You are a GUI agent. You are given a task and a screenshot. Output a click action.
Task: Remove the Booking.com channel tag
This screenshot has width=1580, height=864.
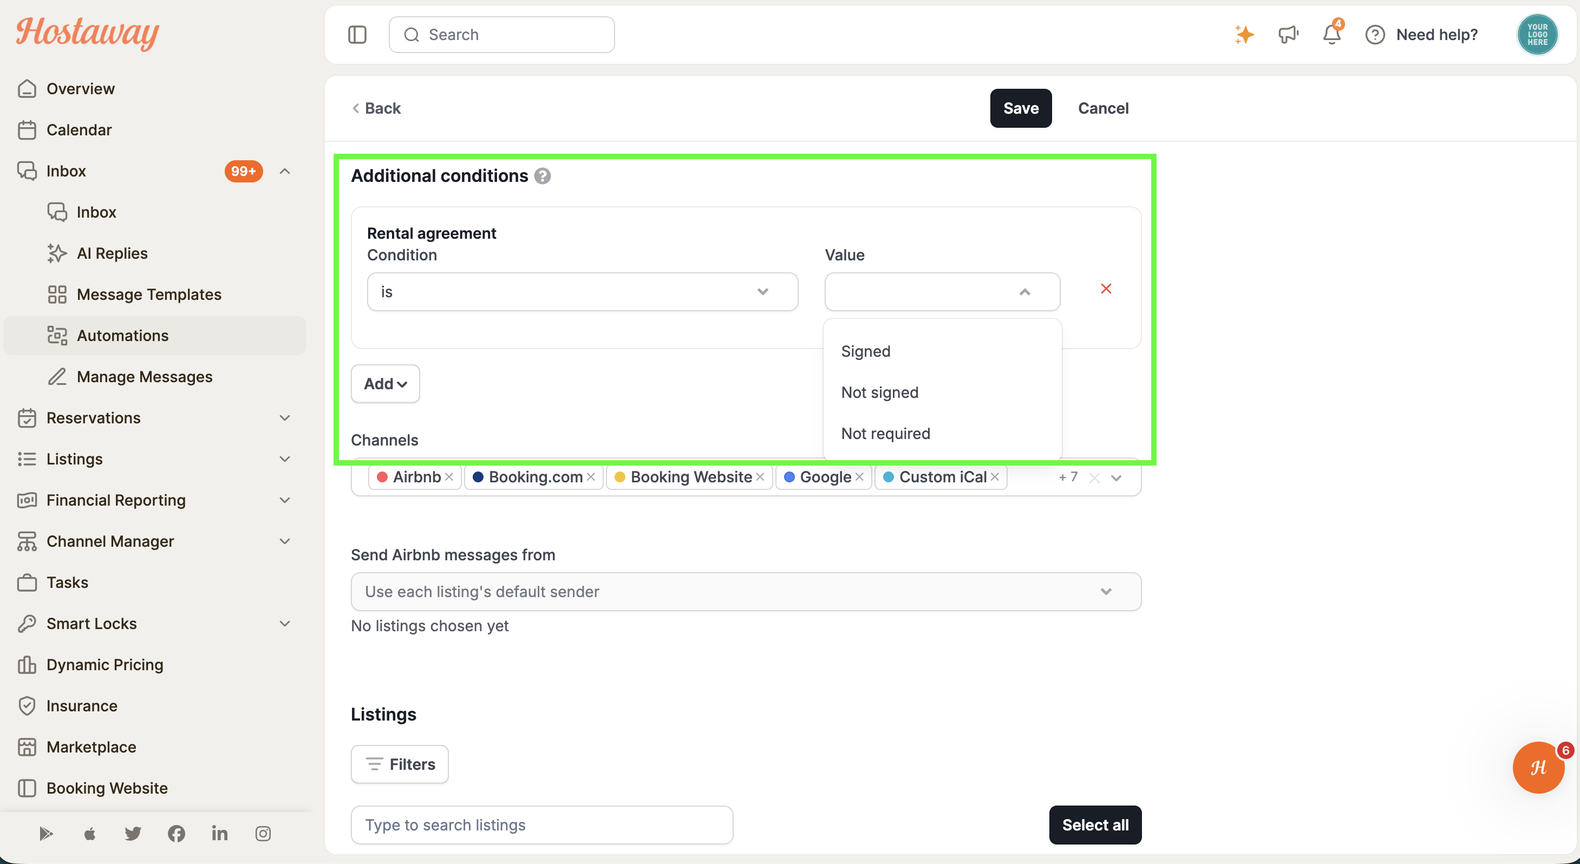[591, 476]
